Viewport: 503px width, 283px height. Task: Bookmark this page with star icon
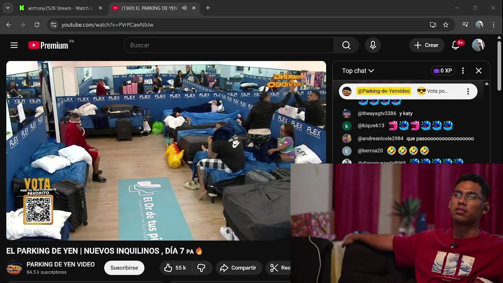pos(446,24)
